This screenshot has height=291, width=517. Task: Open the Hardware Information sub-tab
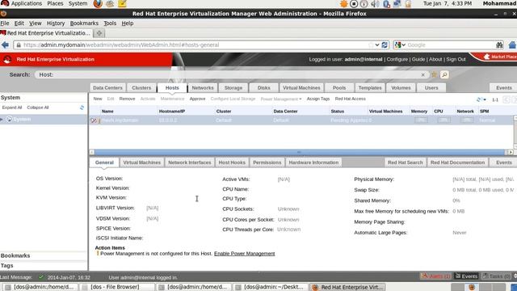coord(313,162)
